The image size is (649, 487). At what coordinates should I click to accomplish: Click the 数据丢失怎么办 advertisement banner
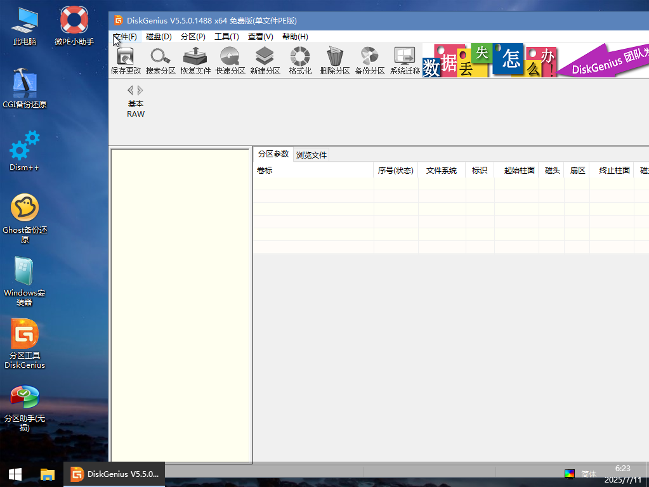[535, 60]
